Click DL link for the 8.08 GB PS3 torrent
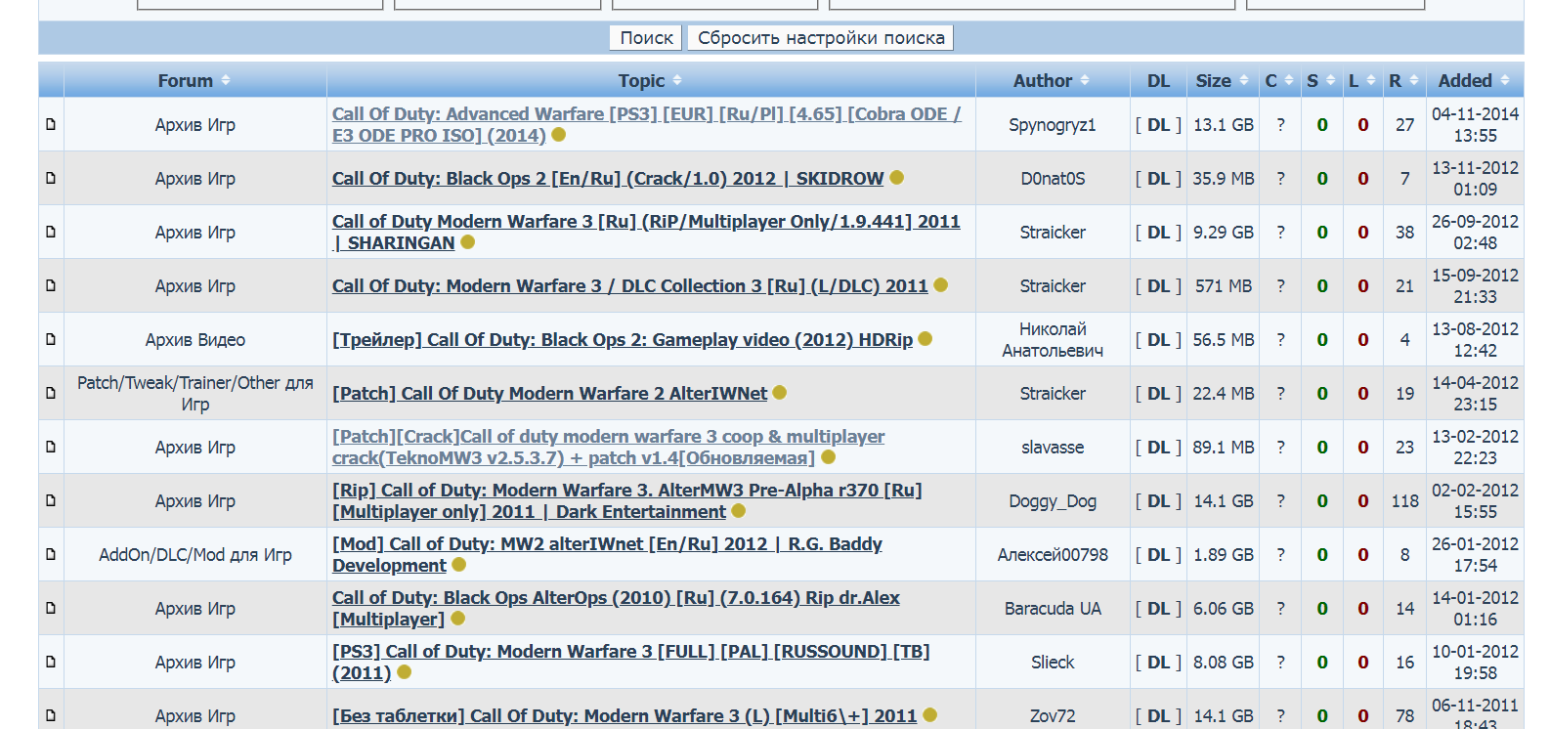The width and height of the screenshot is (1550, 729). click(x=1158, y=663)
